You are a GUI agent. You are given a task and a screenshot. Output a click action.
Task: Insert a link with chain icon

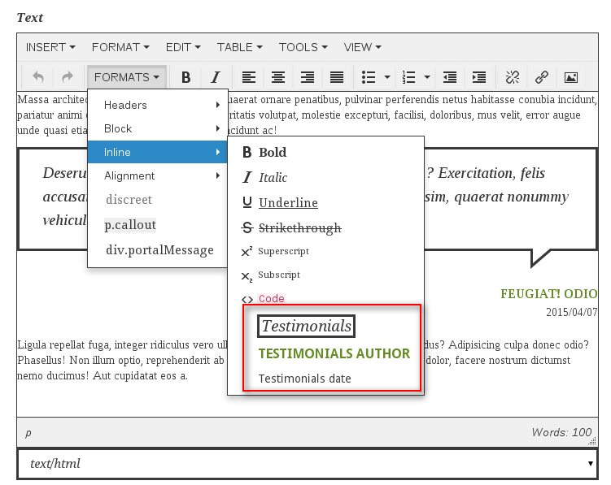tap(542, 77)
